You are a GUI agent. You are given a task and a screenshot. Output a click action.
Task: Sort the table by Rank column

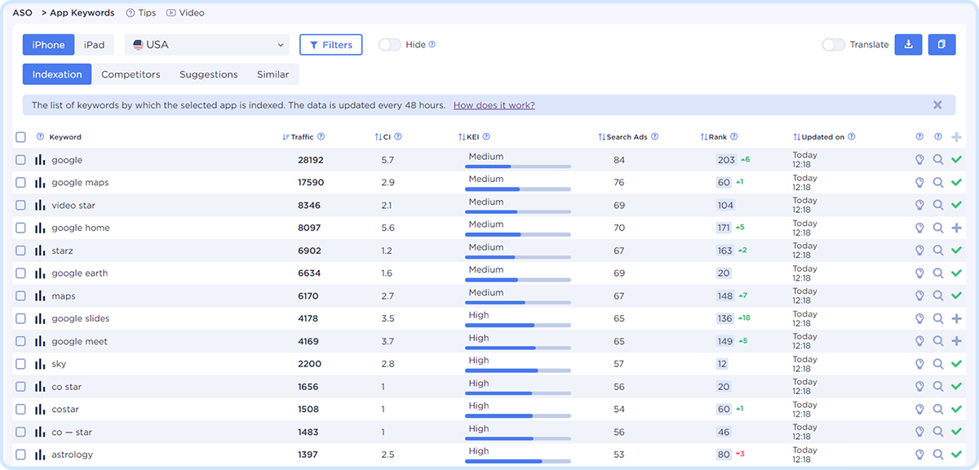pyautogui.click(x=717, y=137)
